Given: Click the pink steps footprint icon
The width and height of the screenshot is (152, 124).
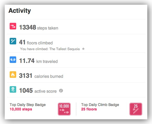Looking at the screenshot, I should [13, 26].
